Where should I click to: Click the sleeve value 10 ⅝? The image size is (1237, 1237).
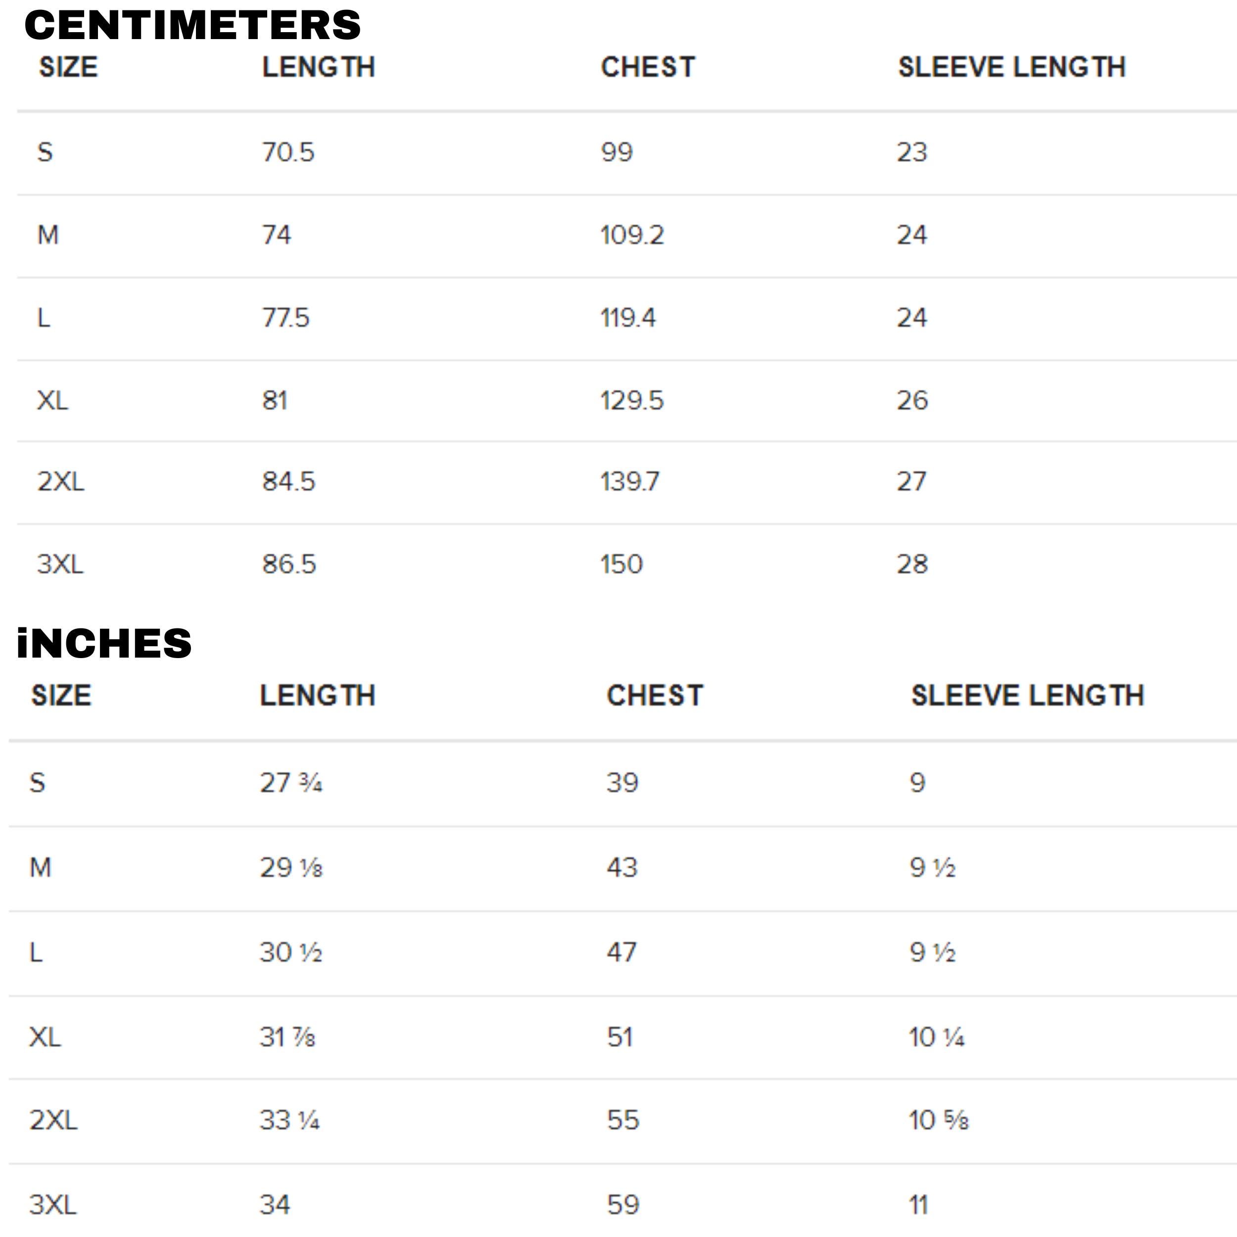pos(939,1120)
